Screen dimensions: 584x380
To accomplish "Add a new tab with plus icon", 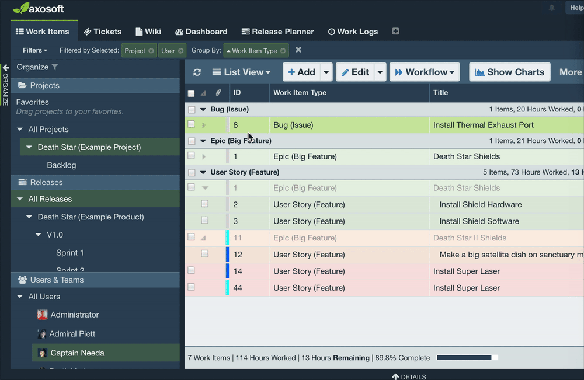I will point(395,32).
